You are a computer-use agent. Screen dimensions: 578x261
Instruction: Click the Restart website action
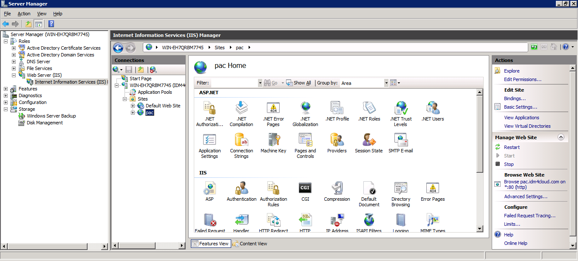pyautogui.click(x=512, y=147)
